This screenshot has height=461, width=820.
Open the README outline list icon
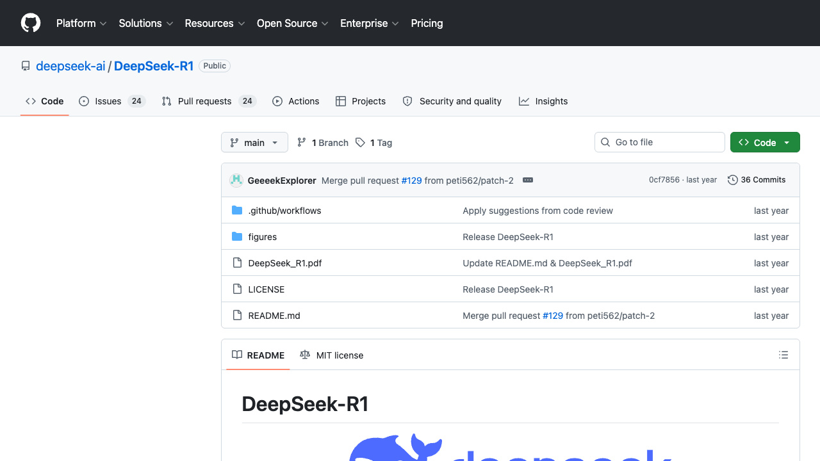pyautogui.click(x=783, y=355)
